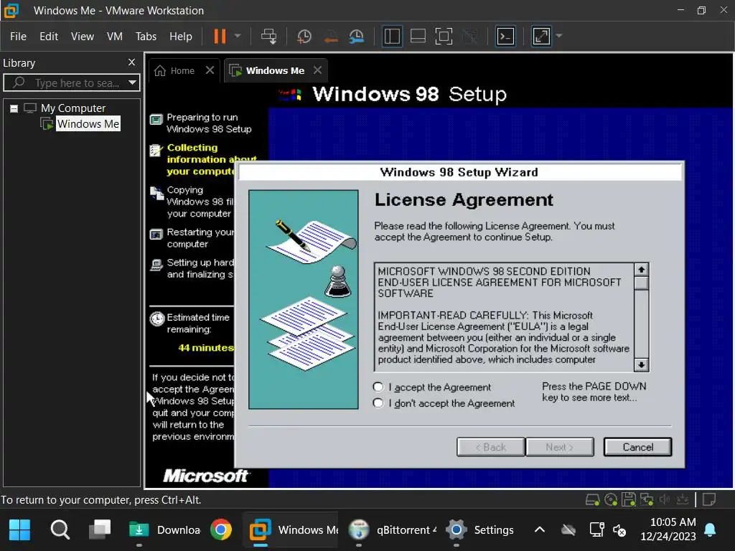Click the hard disk status bar icon

(592, 500)
